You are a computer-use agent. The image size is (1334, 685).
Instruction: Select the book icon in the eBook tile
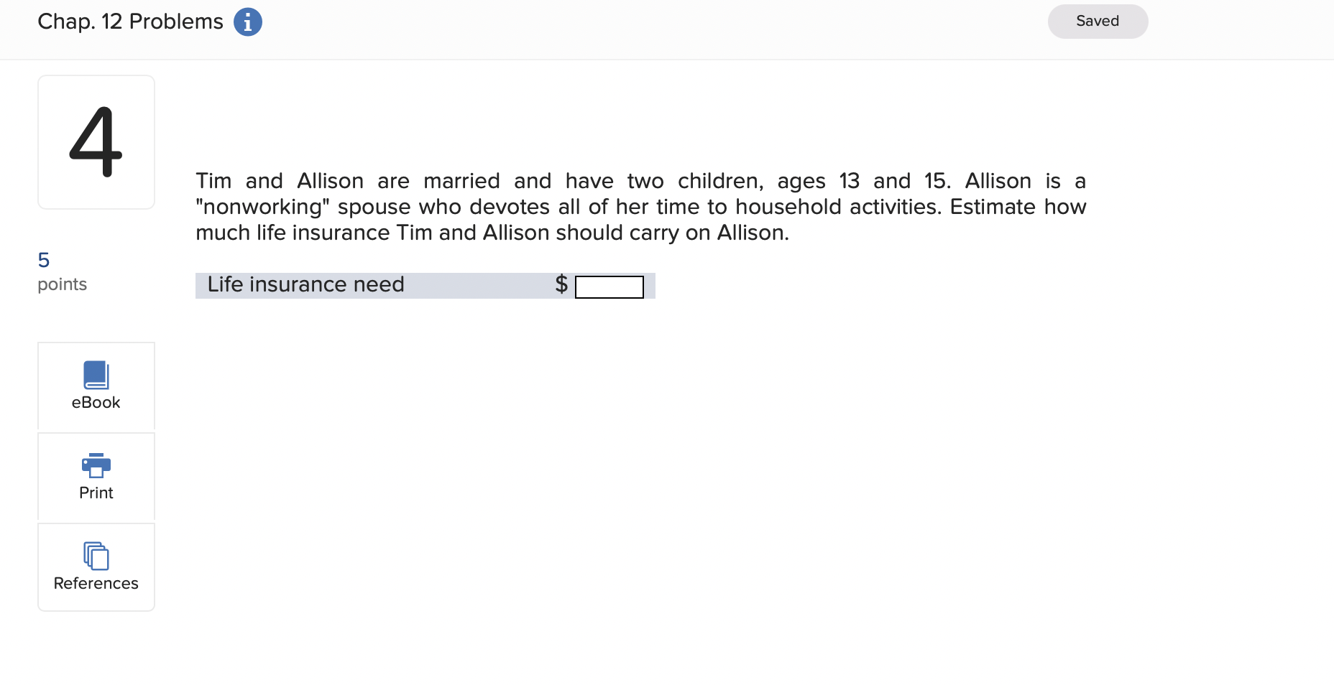[96, 373]
